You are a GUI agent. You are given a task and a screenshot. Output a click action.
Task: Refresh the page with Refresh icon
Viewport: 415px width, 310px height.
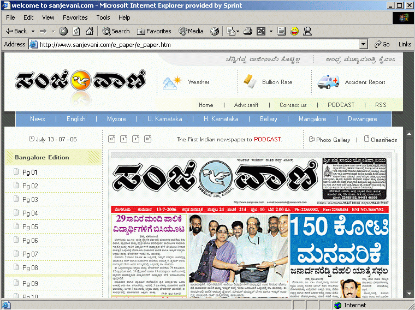click(76, 31)
